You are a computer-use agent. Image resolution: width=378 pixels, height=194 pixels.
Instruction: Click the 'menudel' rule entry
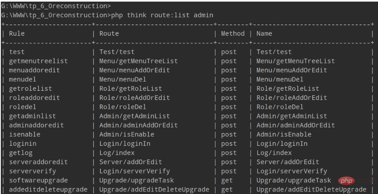(x=23, y=80)
